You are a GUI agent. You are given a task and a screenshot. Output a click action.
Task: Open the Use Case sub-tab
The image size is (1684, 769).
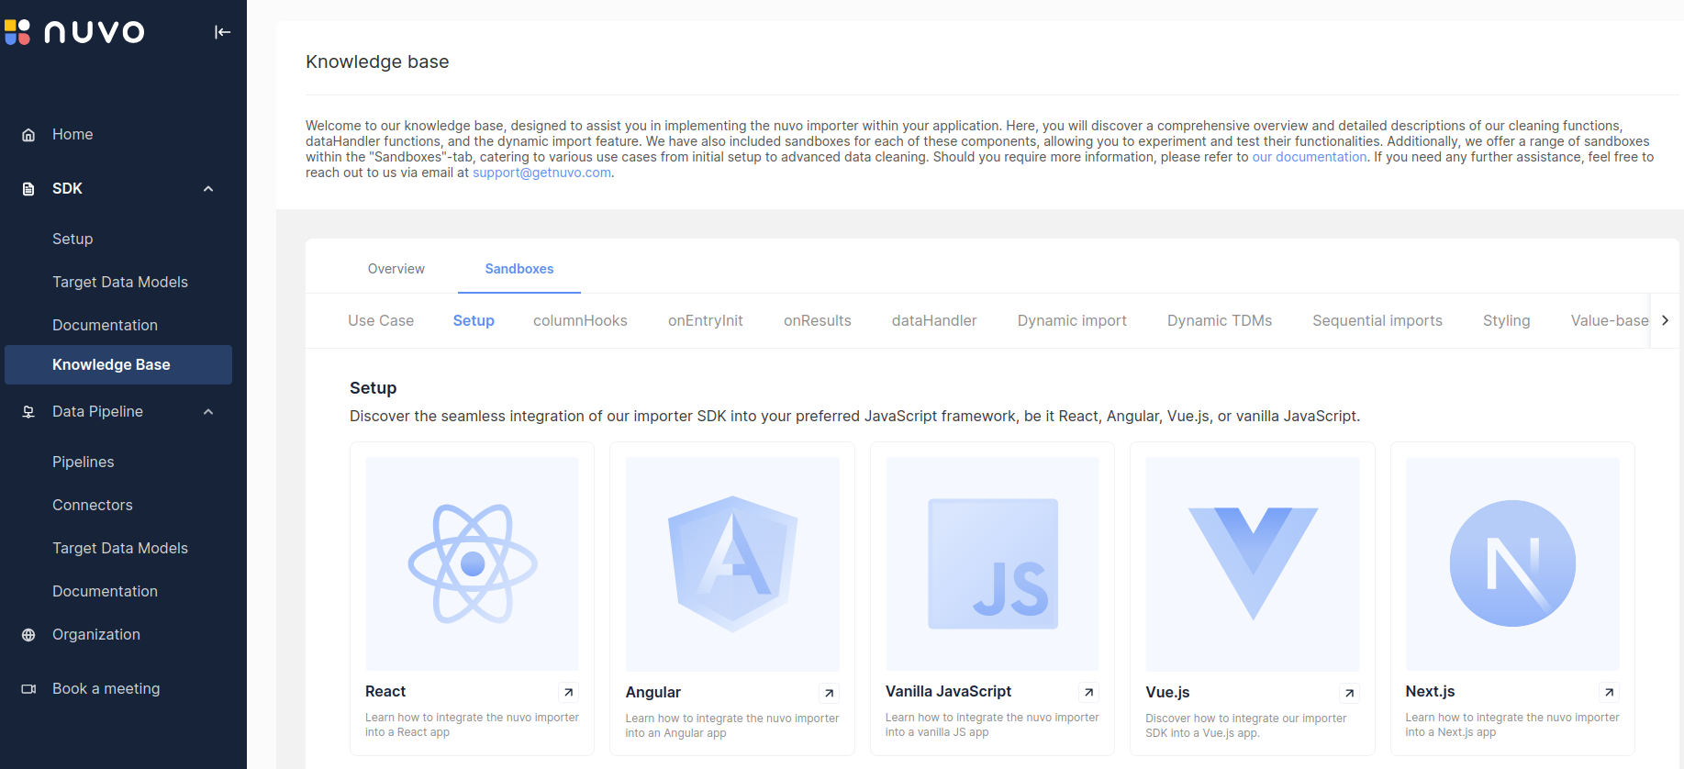click(x=381, y=320)
